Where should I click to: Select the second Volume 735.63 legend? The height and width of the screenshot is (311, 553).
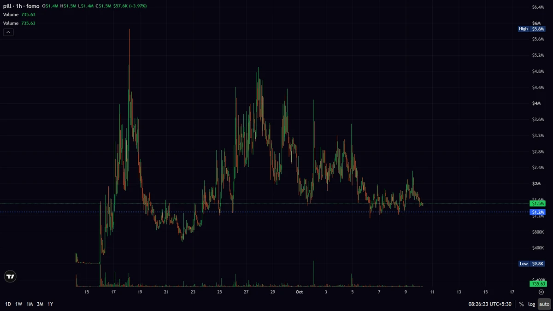(x=19, y=23)
